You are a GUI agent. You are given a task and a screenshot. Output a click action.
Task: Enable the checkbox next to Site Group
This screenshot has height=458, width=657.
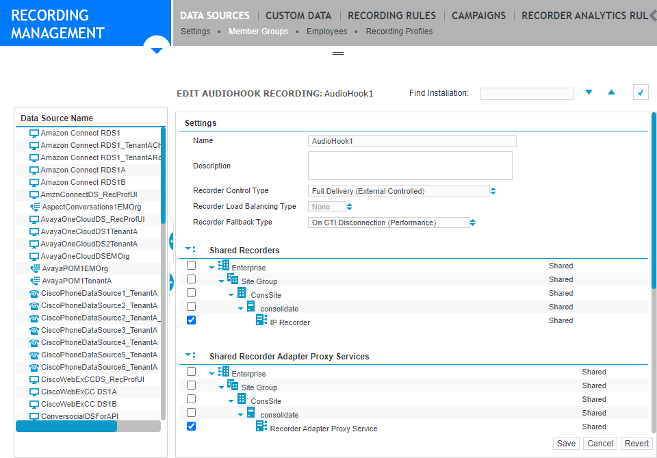point(191,279)
